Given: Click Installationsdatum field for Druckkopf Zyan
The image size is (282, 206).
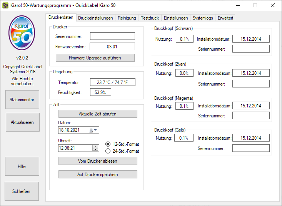Looking at the screenshot, I should [x=251, y=73].
